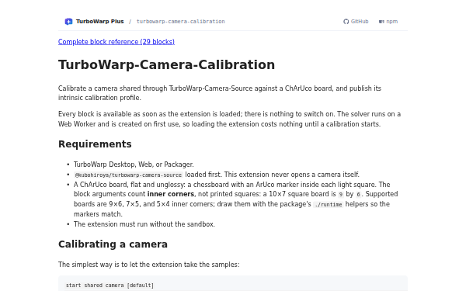Click paragraph starting 'Every block is available'
This screenshot has width=466, height=291.
(x=229, y=119)
